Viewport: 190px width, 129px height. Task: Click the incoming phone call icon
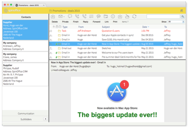[x=77, y=16]
